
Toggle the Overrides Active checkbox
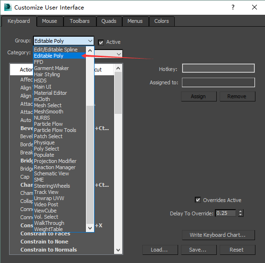(x=198, y=200)
